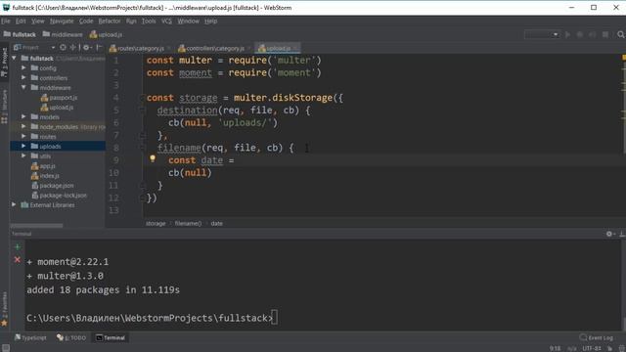Open the TypeScript tool window
The width and height of the screenshot is (626, 352).
click(x=30, y=337)
